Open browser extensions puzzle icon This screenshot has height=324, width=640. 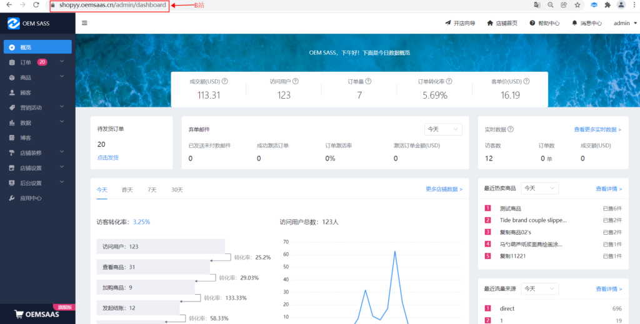(607, 5)
